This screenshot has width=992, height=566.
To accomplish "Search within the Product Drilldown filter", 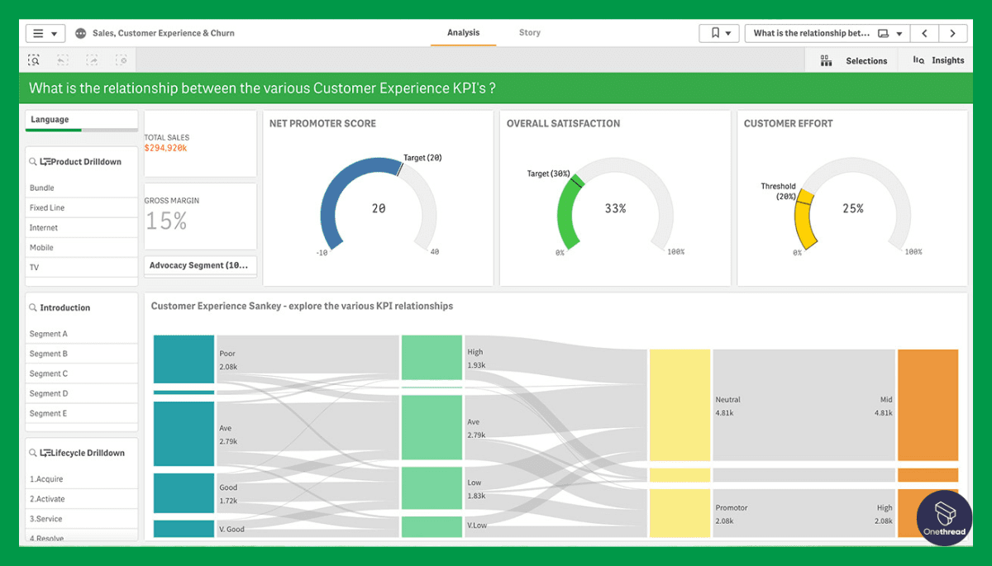I will pyautogui.click(x=32, y=162).
